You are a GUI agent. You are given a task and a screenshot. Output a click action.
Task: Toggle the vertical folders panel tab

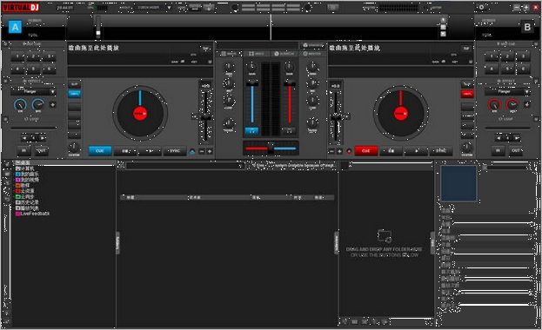point(117,242)
